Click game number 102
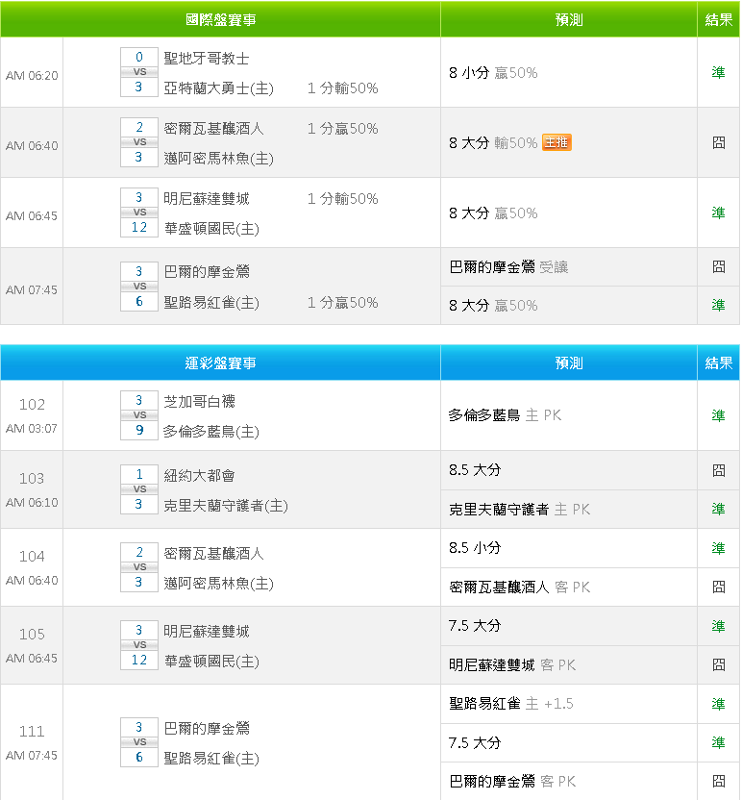This screenshot has height=800, width=742. (32, 404)
